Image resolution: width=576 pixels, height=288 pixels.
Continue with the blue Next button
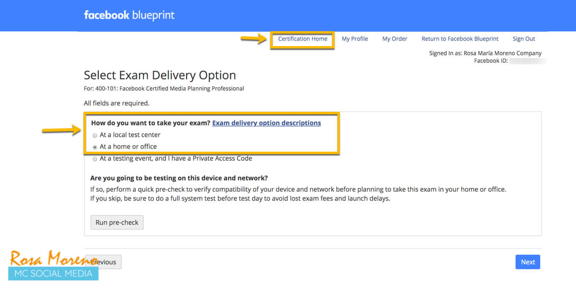click(528, 262)
